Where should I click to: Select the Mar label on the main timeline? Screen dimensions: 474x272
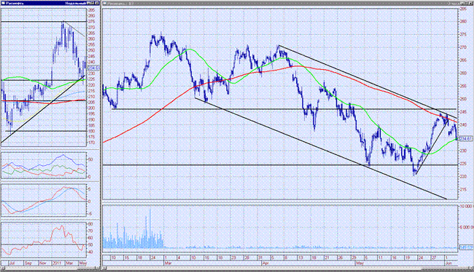168,263
